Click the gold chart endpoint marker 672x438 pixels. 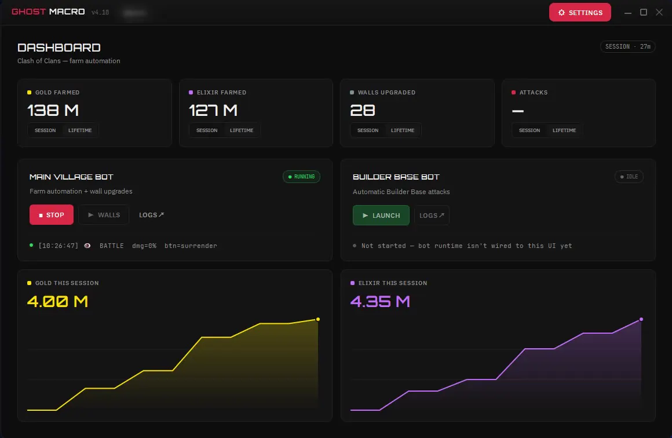pyautogui.click(x=317, y=319)
